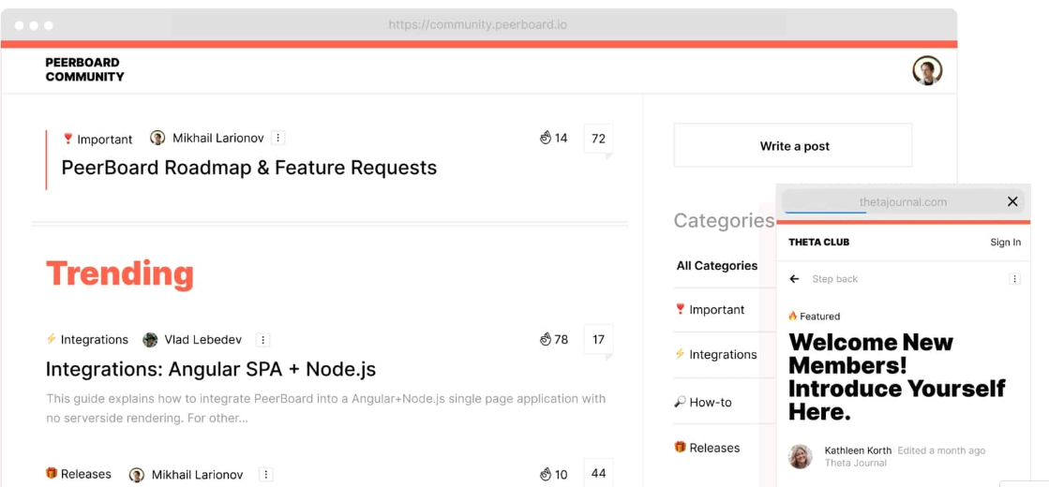Click Mikhail Larionov's name on Releases post

(x=198, y=474)
